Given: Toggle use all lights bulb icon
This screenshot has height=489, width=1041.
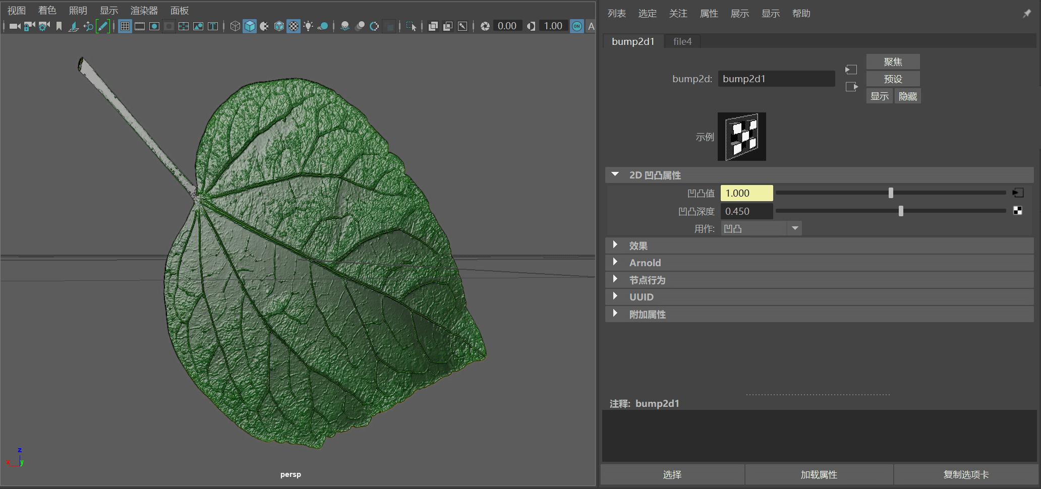Looking at the screenshot, I should tap(308, 26).
